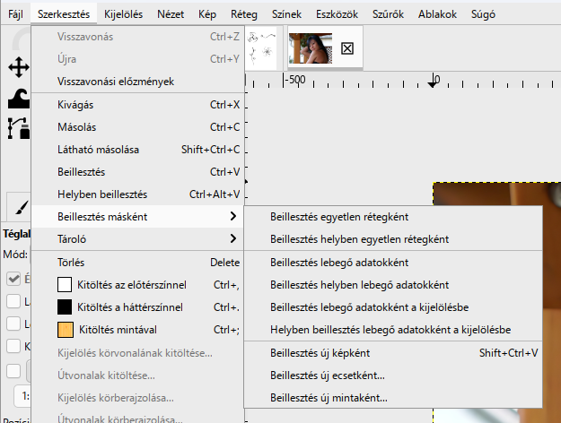This screenshot has height=423, width=561.
Task: Open the Színek menu
Action: 286,14
